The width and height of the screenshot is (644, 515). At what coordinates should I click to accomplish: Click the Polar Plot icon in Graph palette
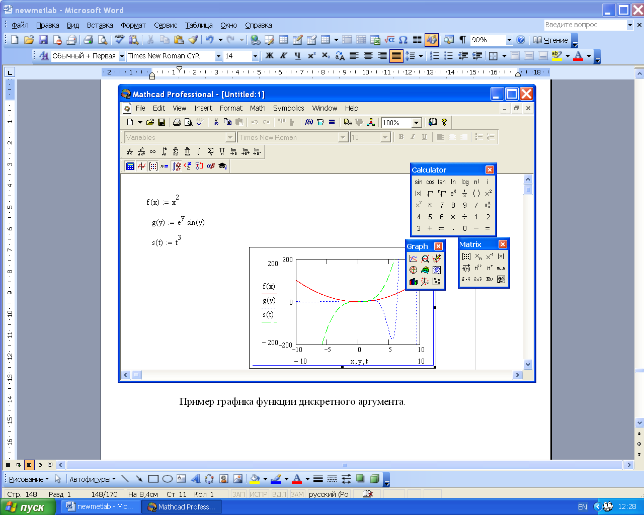414,270
